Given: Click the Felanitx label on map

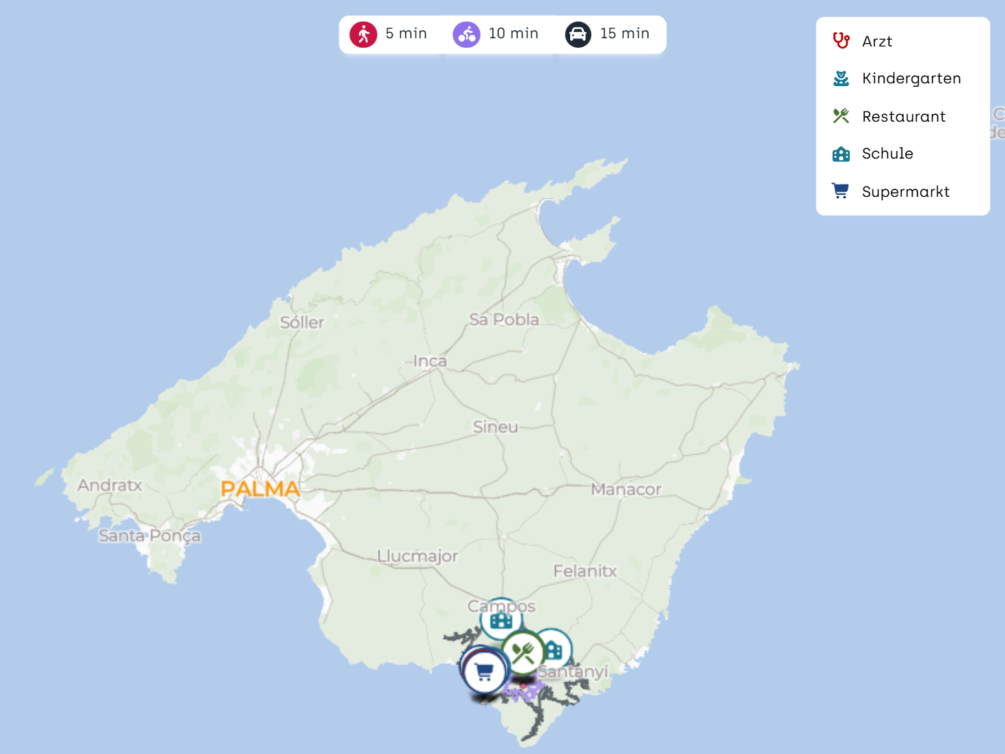Looking at the screenshot, I should [x=585, y=571].
